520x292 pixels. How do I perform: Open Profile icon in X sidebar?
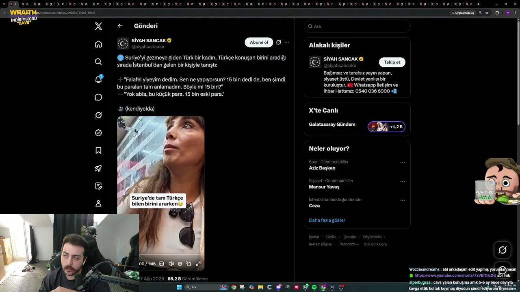coord(98,204)
